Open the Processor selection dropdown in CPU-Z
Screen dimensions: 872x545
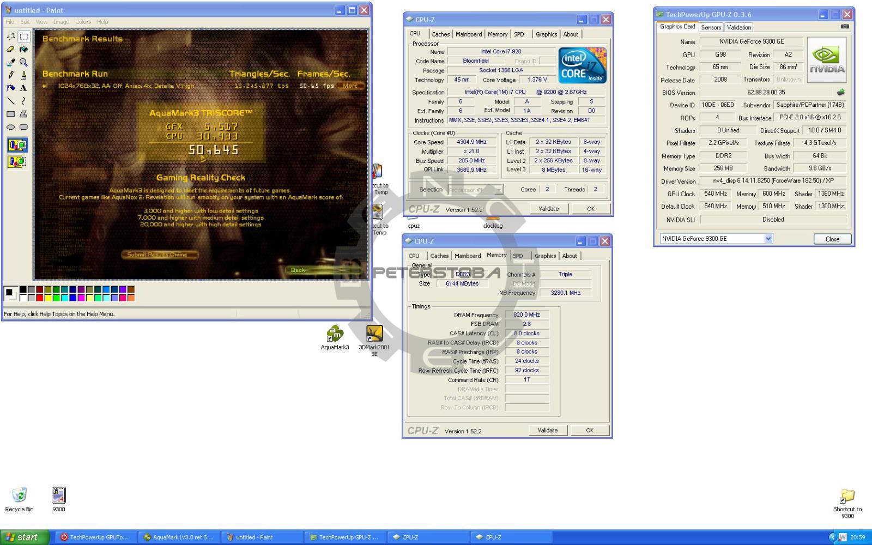coord(475,190)
